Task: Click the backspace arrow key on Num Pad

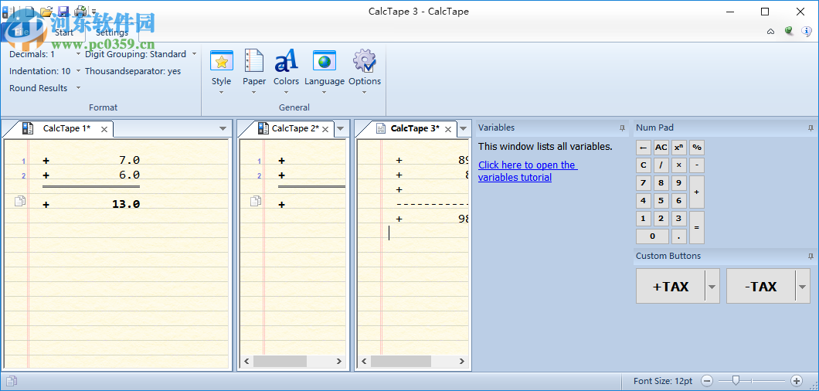Action: click(643, 148)
